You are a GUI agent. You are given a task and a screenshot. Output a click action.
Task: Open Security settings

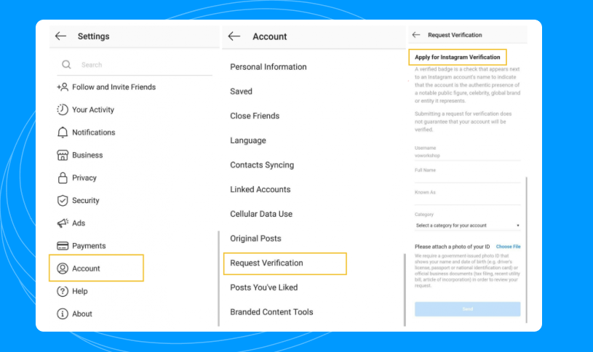pyautogui.click(x=85, y=201)
